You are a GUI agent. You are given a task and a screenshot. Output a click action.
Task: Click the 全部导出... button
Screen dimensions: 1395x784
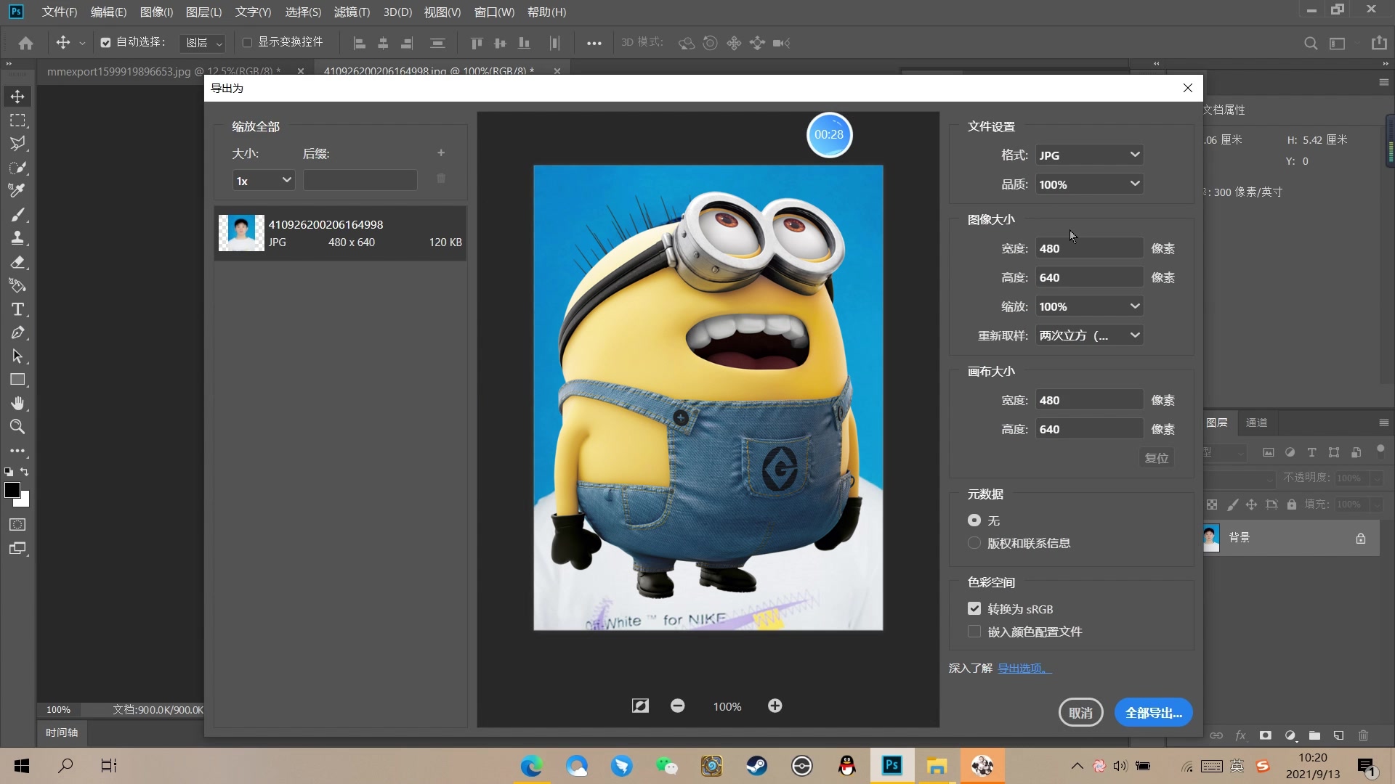pyautogui.click(x=1154, y=713)
